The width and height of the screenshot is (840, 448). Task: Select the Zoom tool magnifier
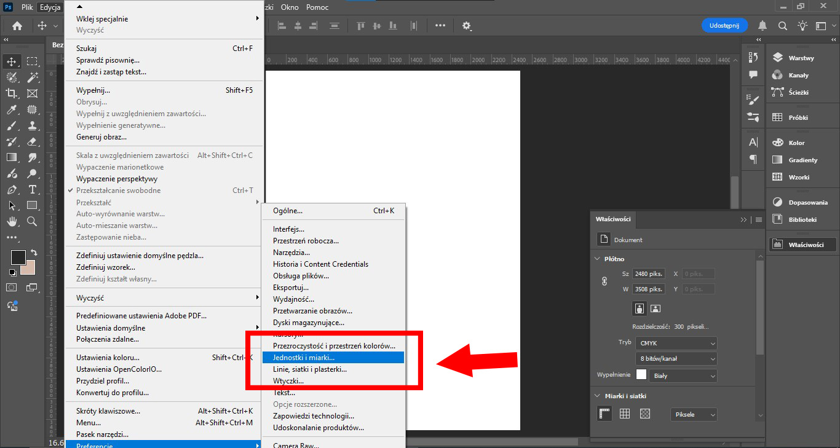(32, 221)
